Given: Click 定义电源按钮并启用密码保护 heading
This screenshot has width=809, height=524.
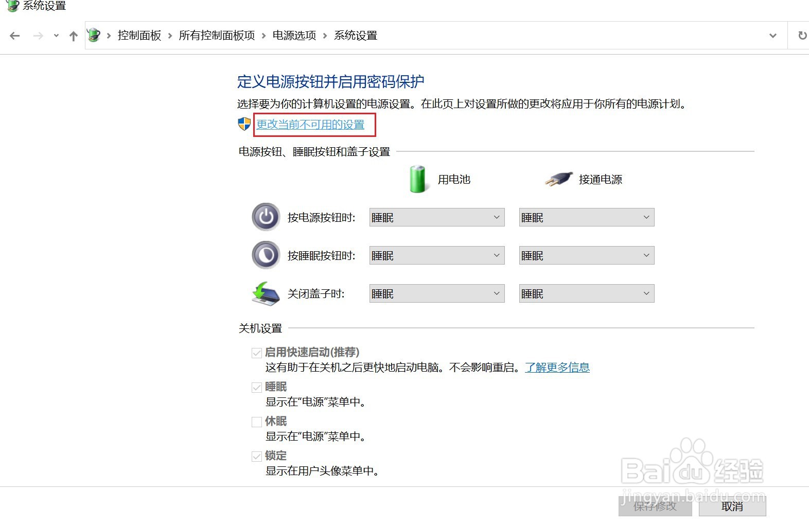Looking at the screenshot, I should 330,81.
